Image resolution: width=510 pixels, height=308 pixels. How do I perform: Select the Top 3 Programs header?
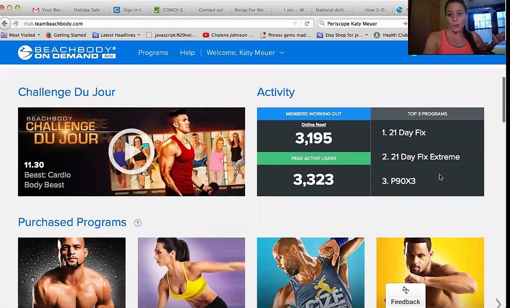(427, 114)
